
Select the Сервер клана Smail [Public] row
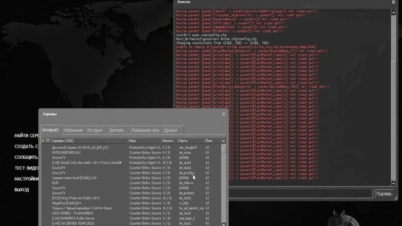pyautogui.click(x=131, y=178)
